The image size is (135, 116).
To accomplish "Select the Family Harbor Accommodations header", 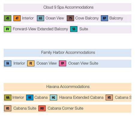I will 67,53.
